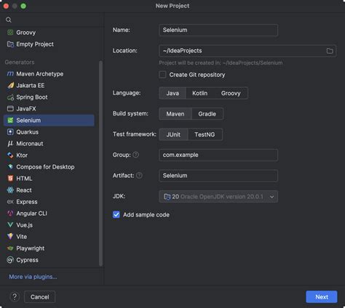Choose Groovy as the language
Image resolution: width=345 pixels, height=308 pixels.
point(231,93)
